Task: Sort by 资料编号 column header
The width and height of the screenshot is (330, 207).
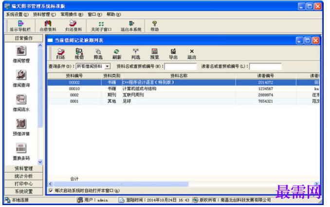Action: [74, 76]
